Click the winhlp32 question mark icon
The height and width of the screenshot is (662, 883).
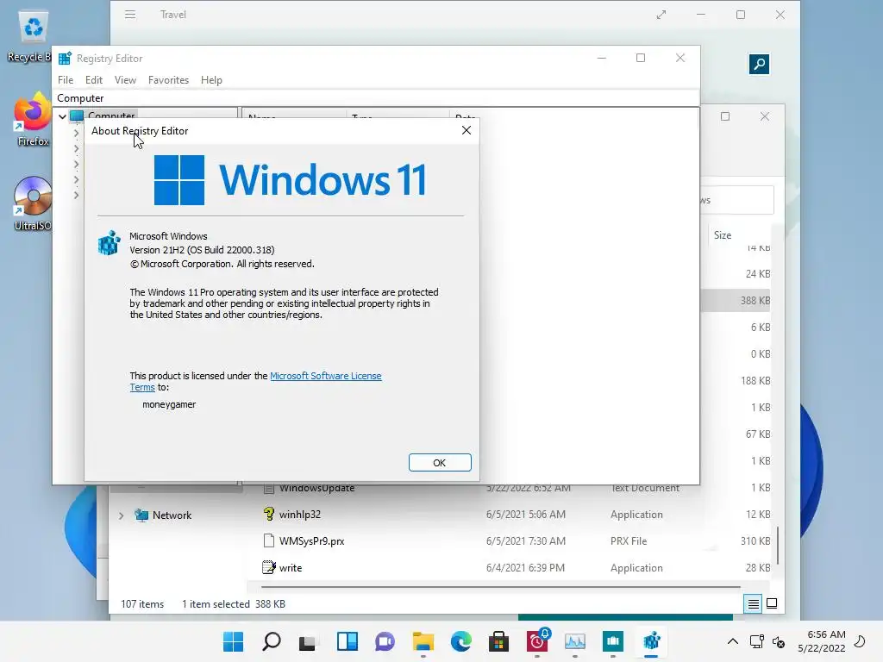pos(269,514)
